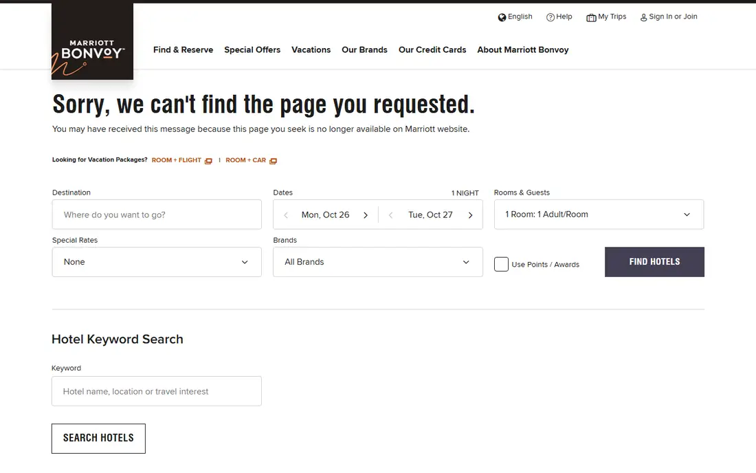Open the All Brands dropdown
The width and height of the screenshot is (756, 473).
click(x=377, y=262)
